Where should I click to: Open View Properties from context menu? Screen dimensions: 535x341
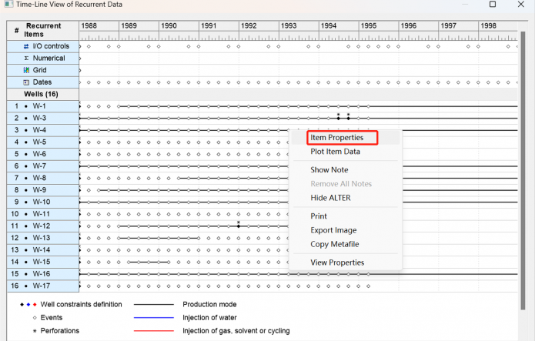[337, 262]
